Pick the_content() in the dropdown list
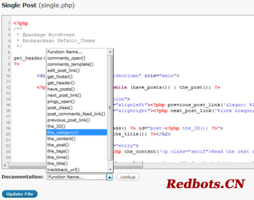Image resolution: width=254 pixels, height=200 pixels. click(77, 138)
